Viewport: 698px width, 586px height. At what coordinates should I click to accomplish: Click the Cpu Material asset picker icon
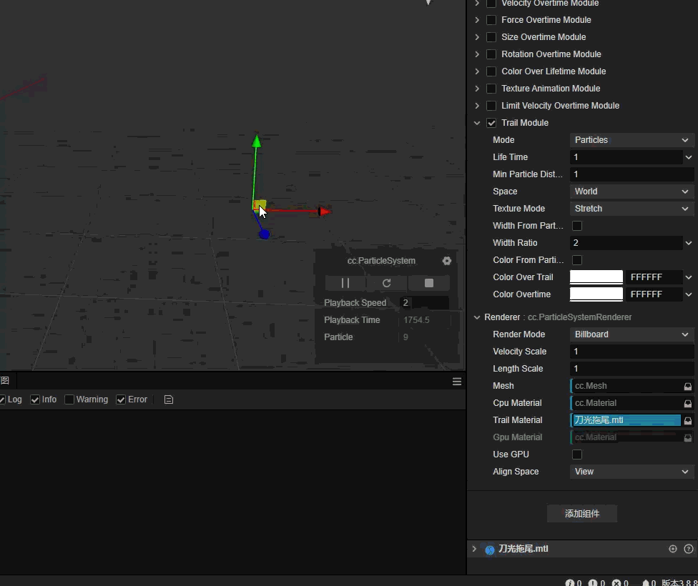coord(688,403)
